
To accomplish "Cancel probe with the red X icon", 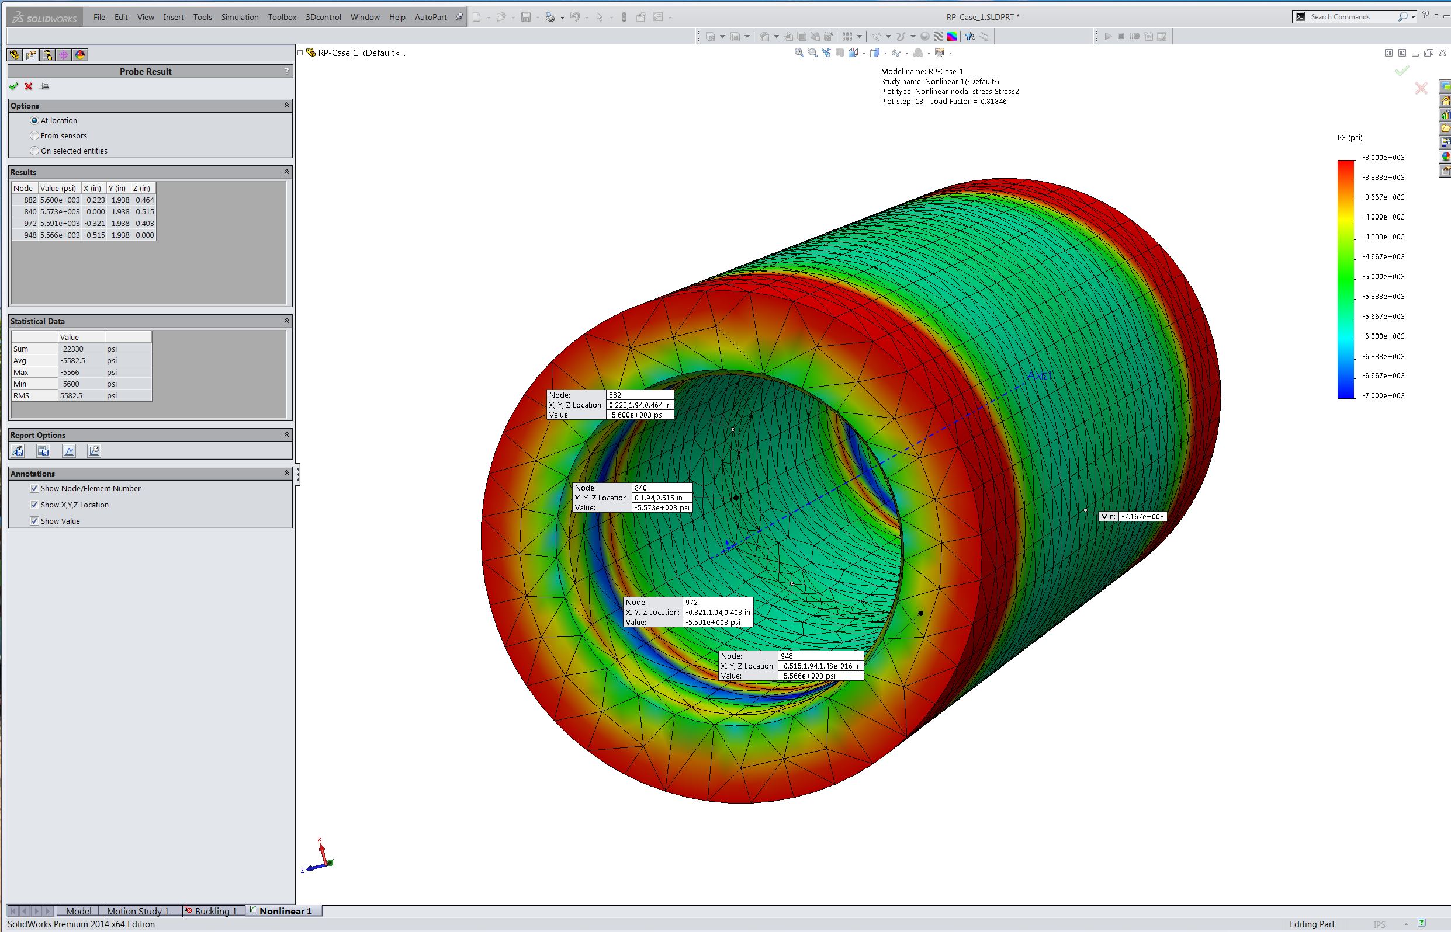I will 29,86.
